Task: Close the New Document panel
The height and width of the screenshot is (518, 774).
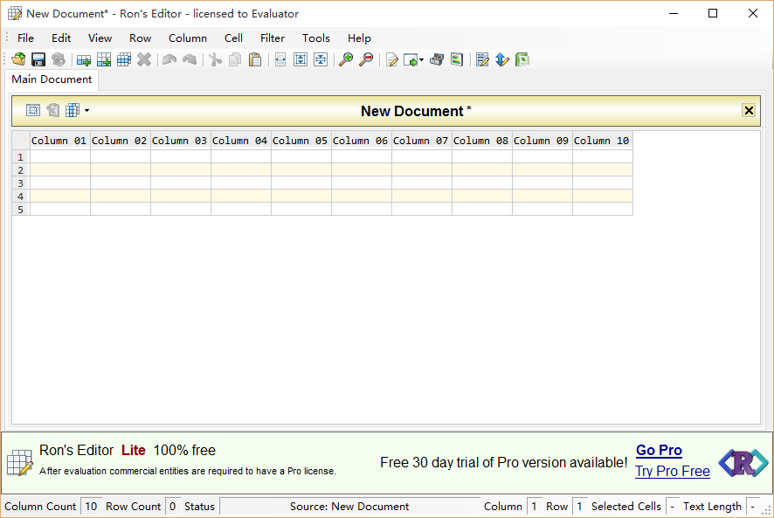Action: pos(749,110)
